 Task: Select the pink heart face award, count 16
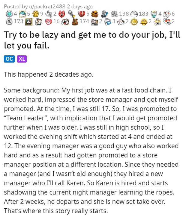tap(49, 22)
